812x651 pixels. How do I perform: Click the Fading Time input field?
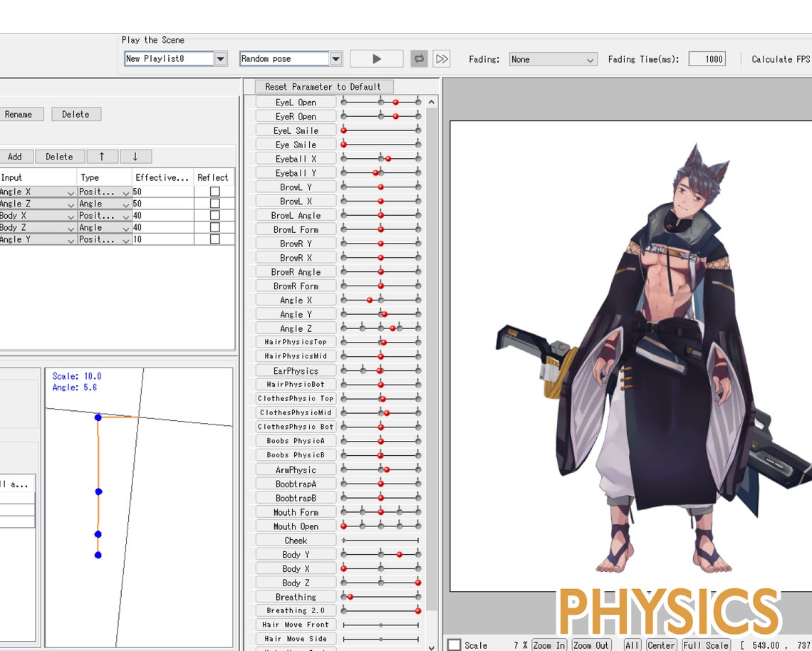[x=707, y=59]
